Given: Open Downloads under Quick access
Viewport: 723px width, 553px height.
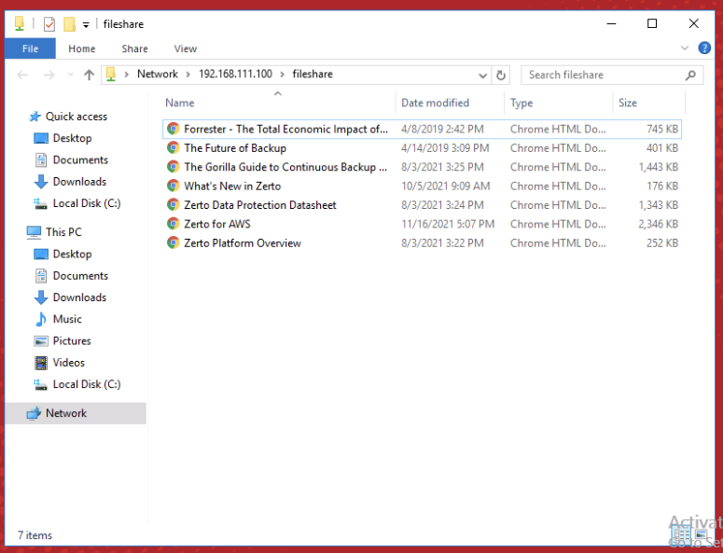Looking at the screenshot, I should [79, 182].
